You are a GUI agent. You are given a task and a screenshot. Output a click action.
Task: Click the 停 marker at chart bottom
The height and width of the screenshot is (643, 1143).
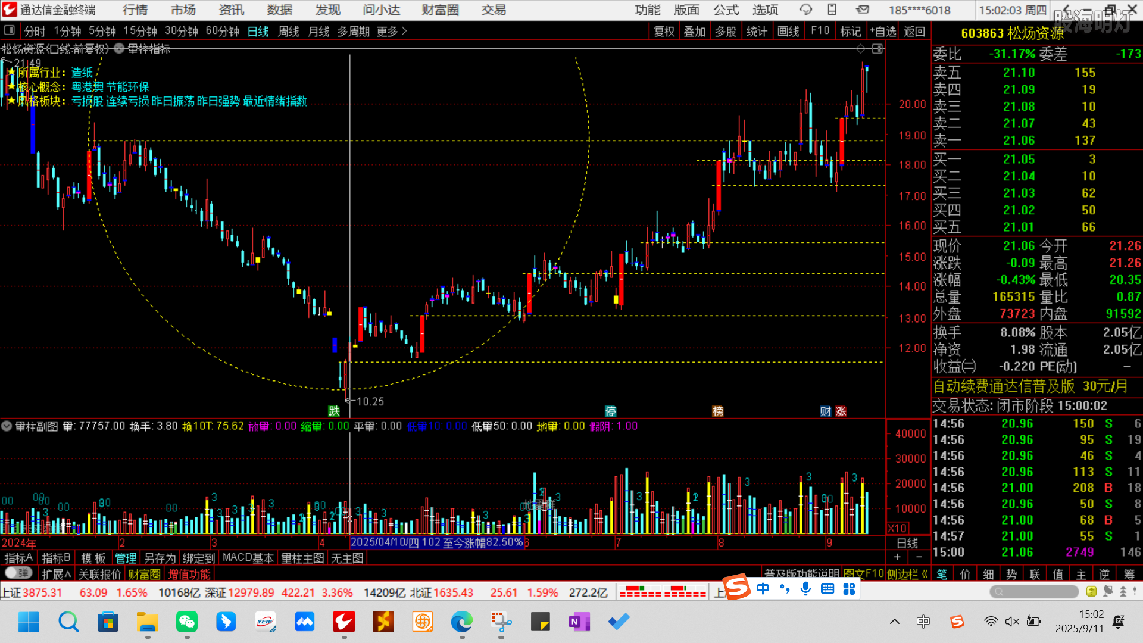pos(610,411)
